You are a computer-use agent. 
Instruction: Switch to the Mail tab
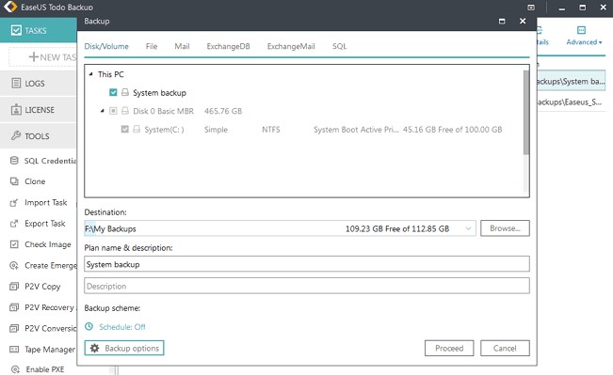coord(182,46)
